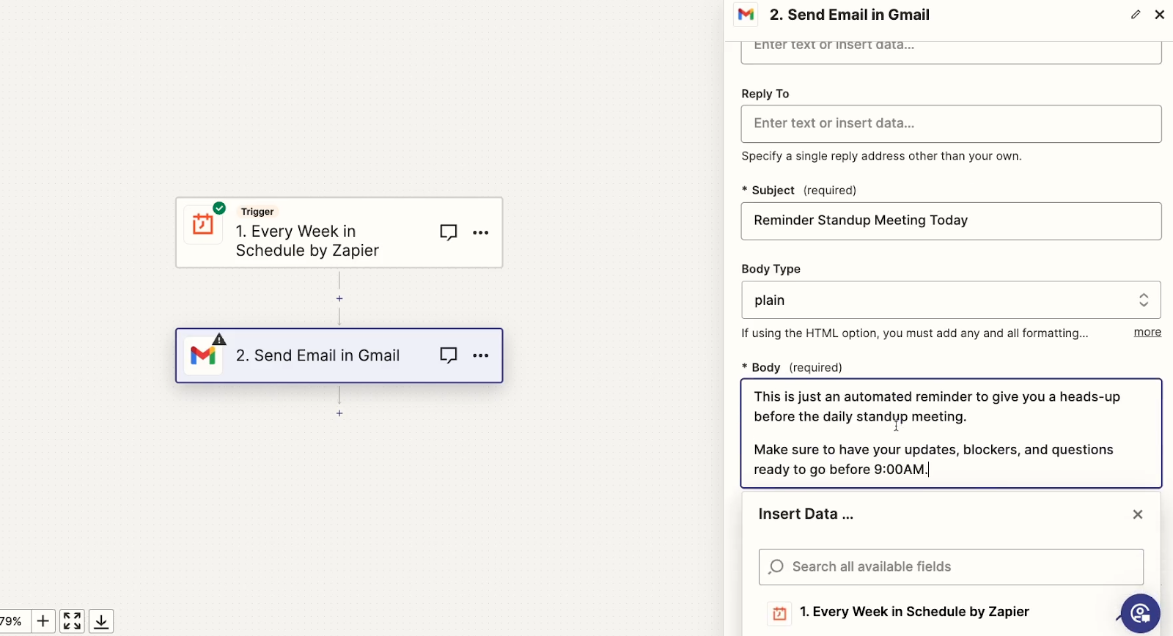Click the search magnifier icon in Insert Data

coord(776,566)
